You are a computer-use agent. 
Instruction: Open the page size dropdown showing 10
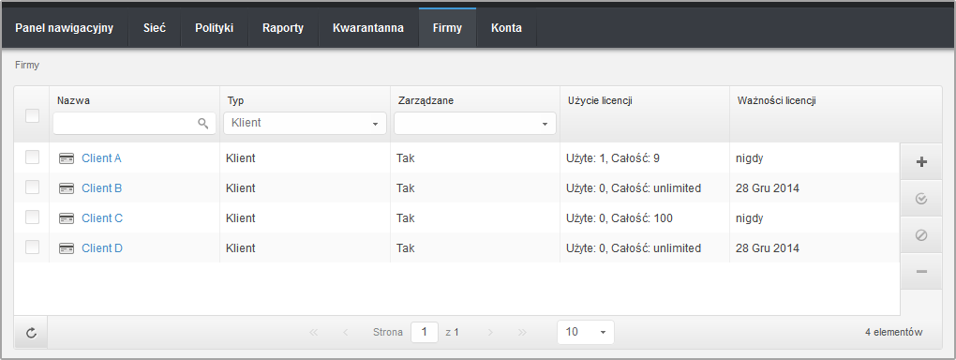tap(585, 332)
